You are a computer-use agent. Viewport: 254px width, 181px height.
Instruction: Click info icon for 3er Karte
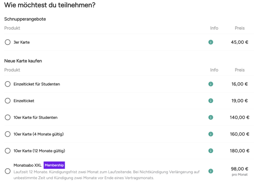pos(211,42)
